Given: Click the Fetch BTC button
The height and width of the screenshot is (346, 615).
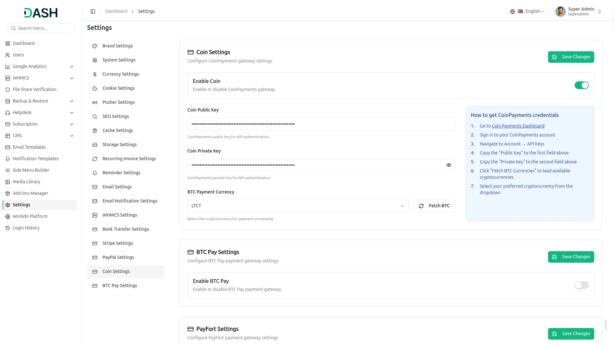Looking at the screenshot, I should [x=434, y=206].
